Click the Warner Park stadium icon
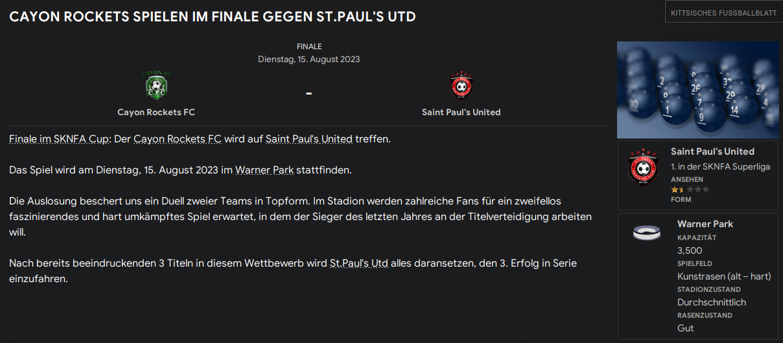 point(646,233)
